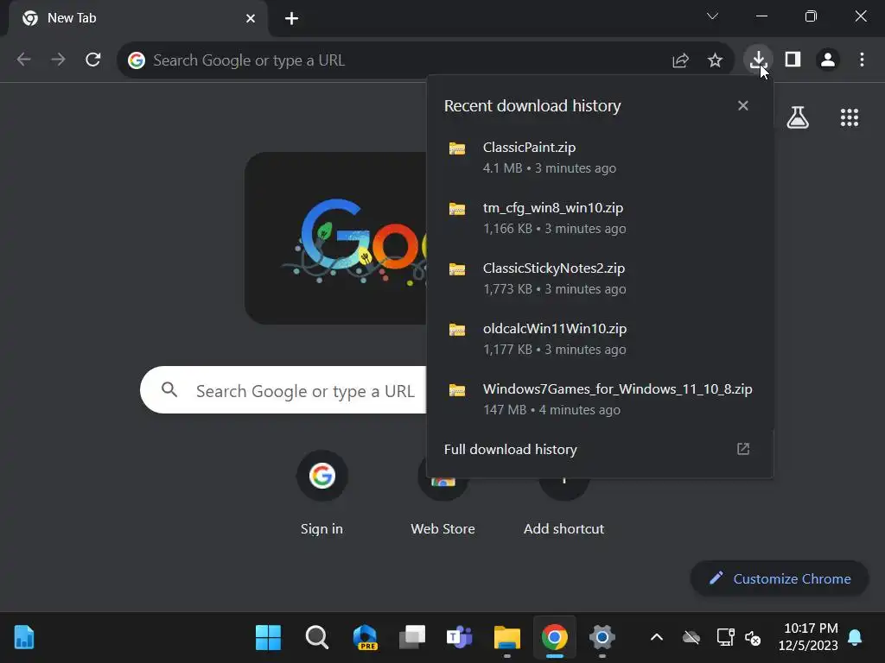Viewport: 885px width, 663px height.
Task: Open the Sign in shortcut
Action: 322,493
